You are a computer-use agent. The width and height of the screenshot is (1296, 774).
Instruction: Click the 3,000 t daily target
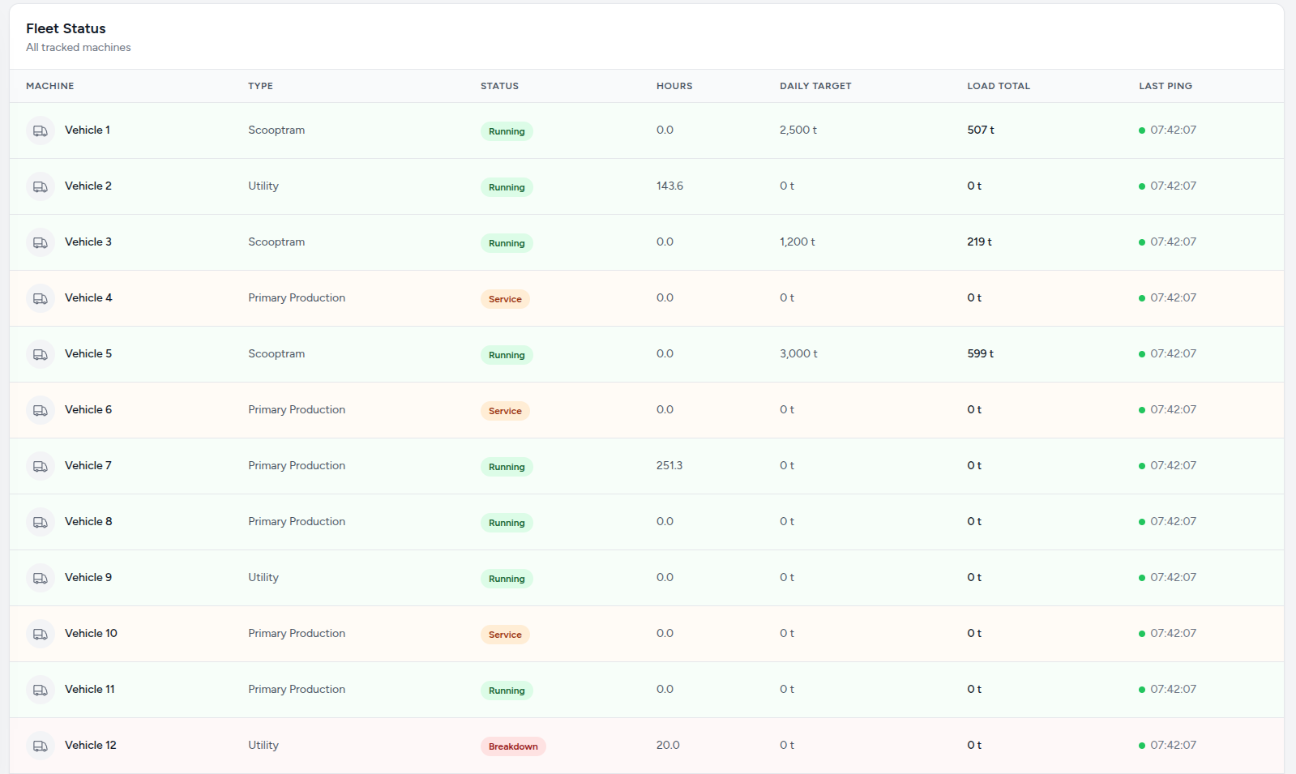pos(798,353)
